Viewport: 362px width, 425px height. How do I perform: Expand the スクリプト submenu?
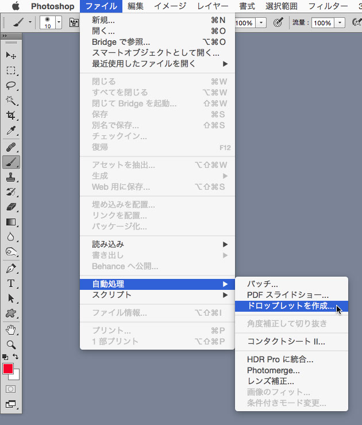pos(157,295)
